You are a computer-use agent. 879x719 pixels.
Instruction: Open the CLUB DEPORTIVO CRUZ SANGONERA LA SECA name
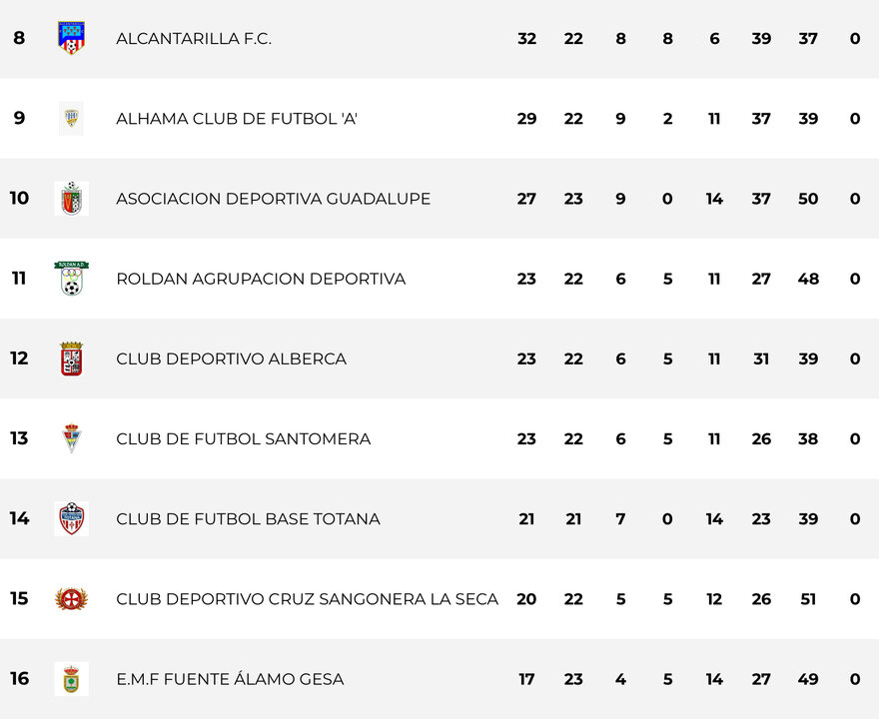[x=308, y=599]
